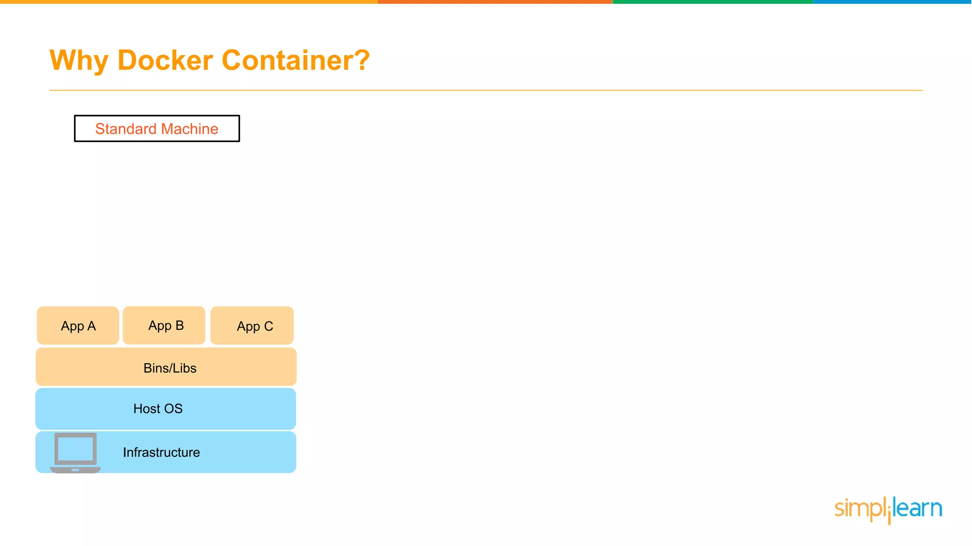Select the App B block
972x546 pixels.
coord(164,326)
